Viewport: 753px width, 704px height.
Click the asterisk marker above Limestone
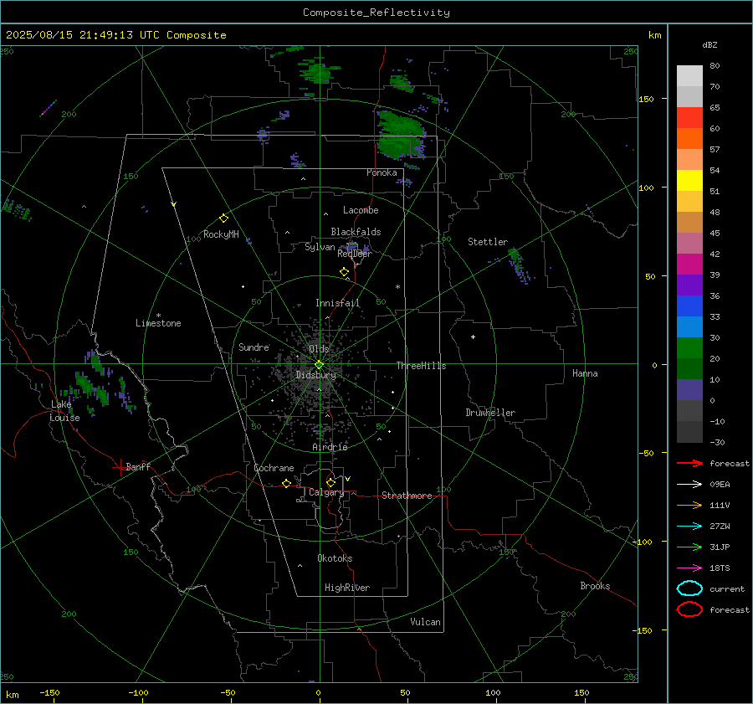coord(158,316)
